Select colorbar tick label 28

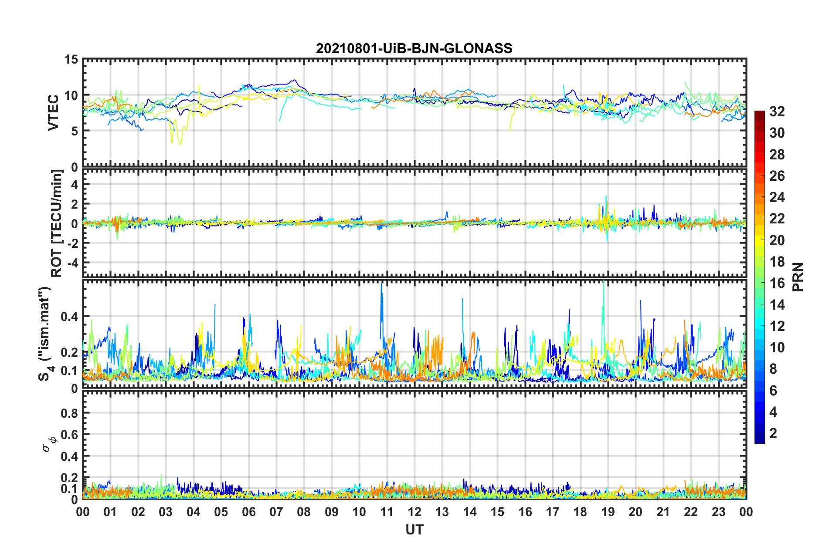[x=777, y=155]
